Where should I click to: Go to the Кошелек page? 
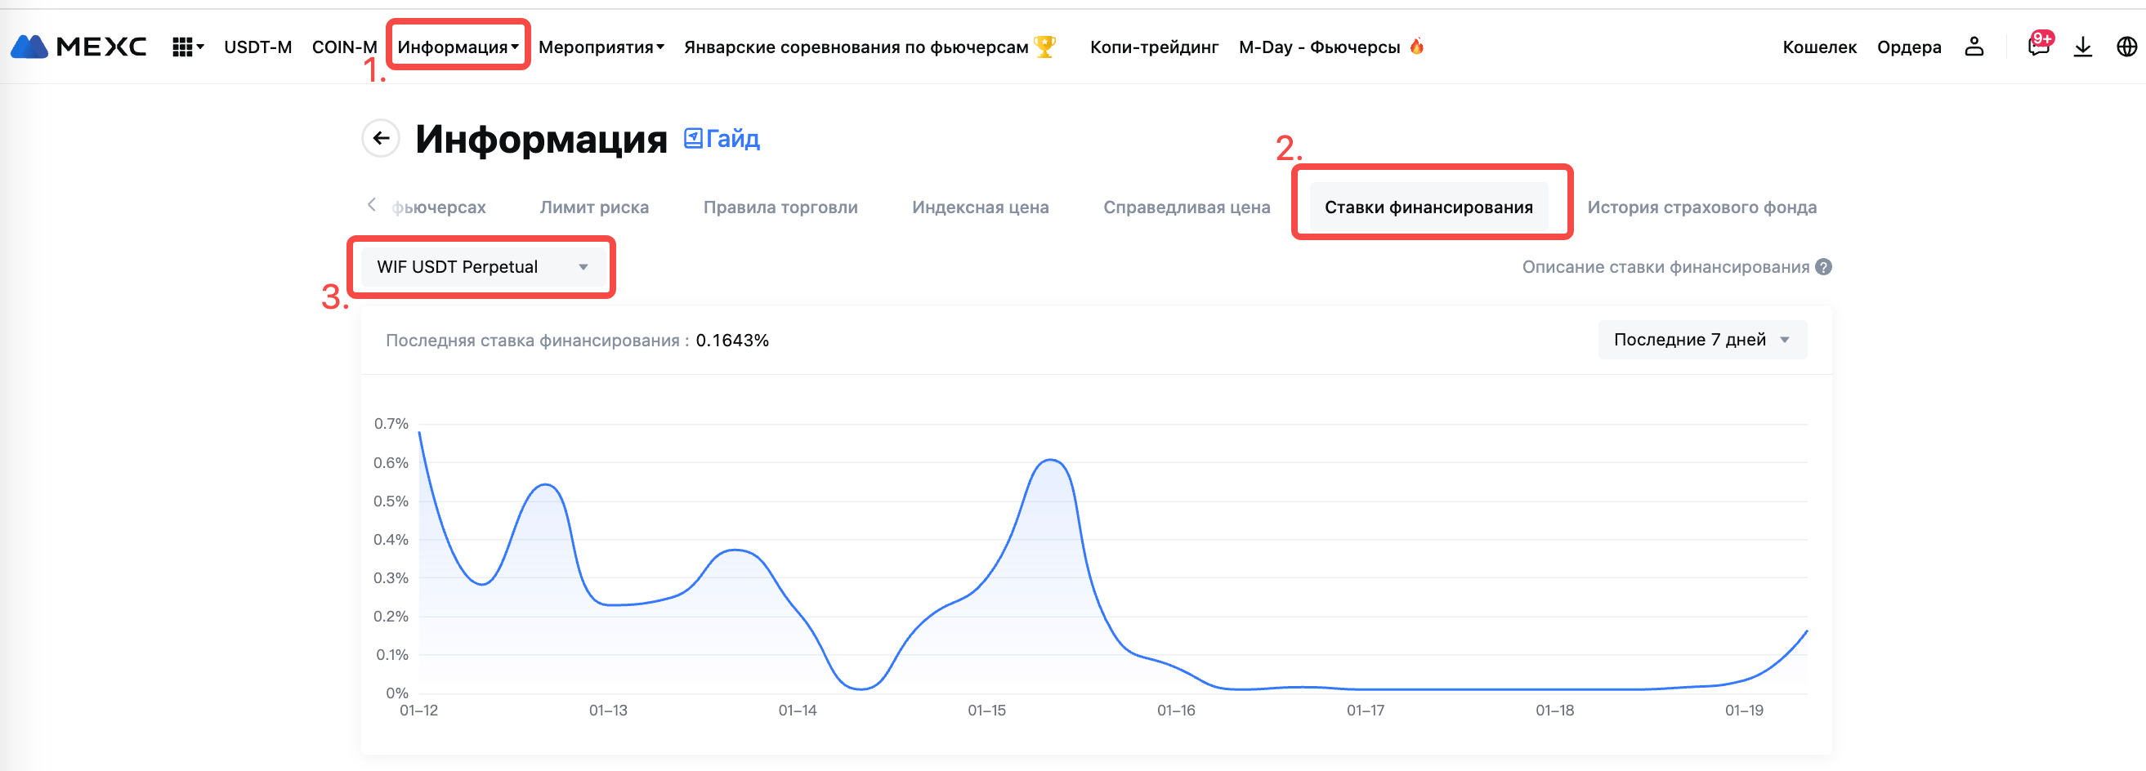(x=1818, y=47)
